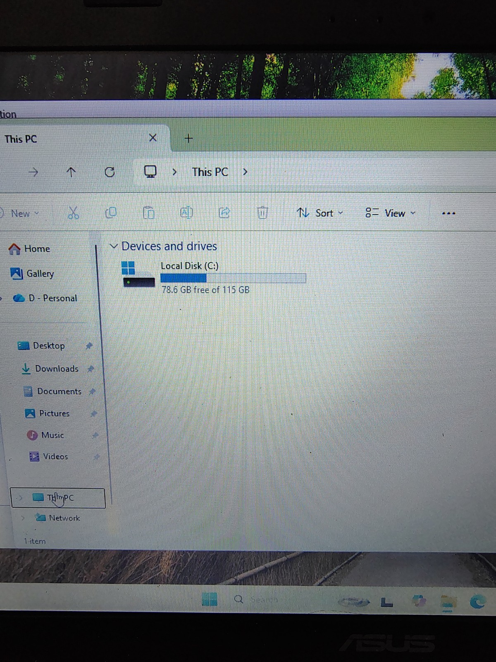Click 78.6 GB free of 115 GB text

pyautogui.click(x=205, y=290)
